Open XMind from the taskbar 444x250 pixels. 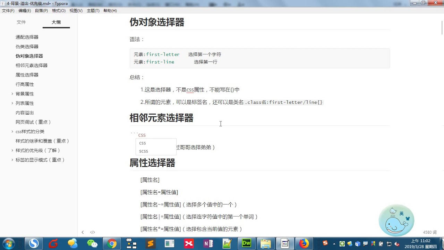click(189, 243)
